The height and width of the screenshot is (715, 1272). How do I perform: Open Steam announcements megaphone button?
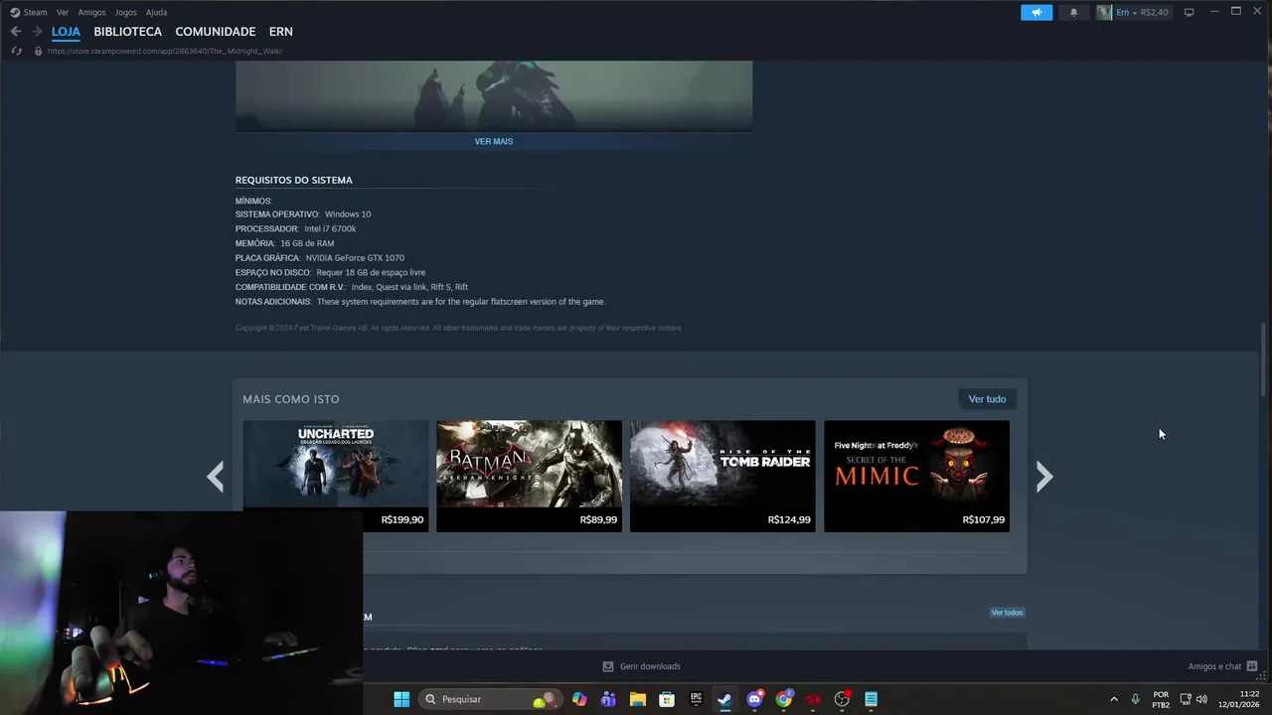tap(1036, 12)
